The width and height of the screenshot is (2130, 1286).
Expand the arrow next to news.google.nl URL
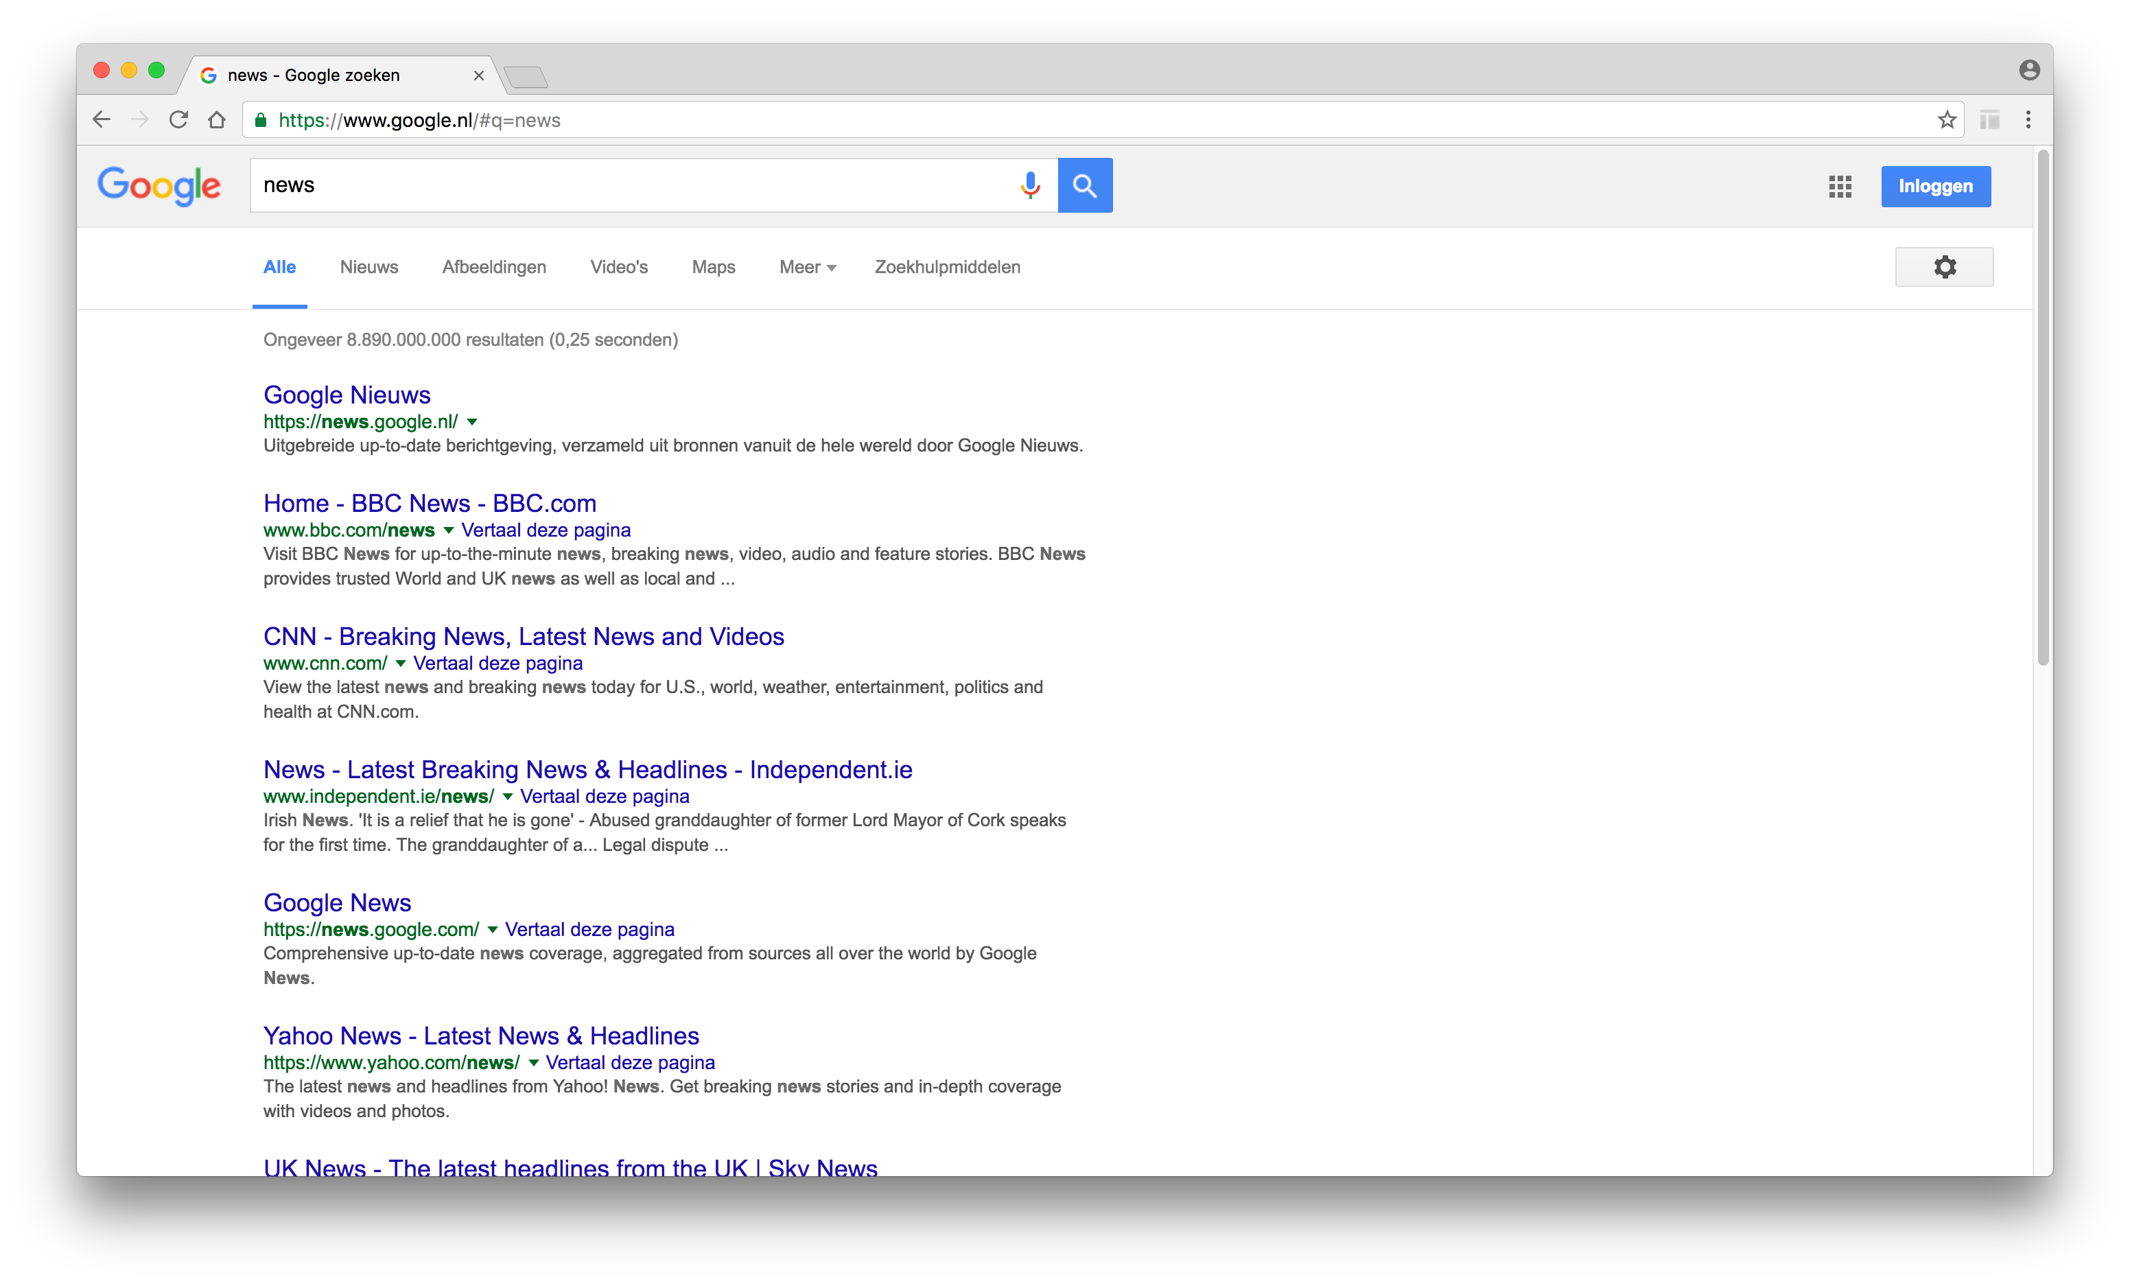(472, 422)
